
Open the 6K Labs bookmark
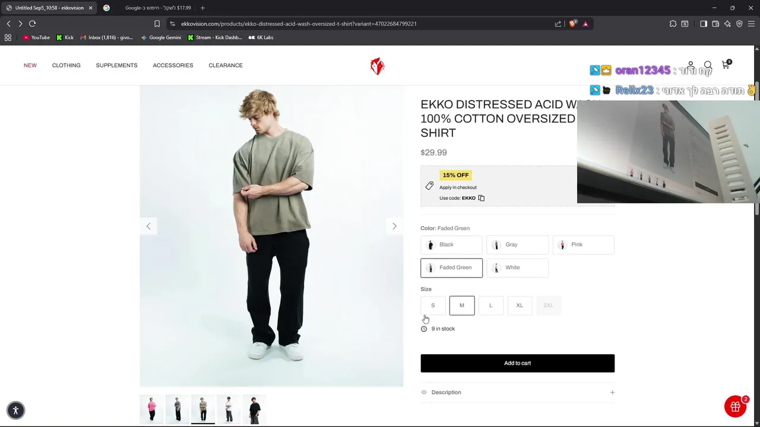(x=261, y=37)
